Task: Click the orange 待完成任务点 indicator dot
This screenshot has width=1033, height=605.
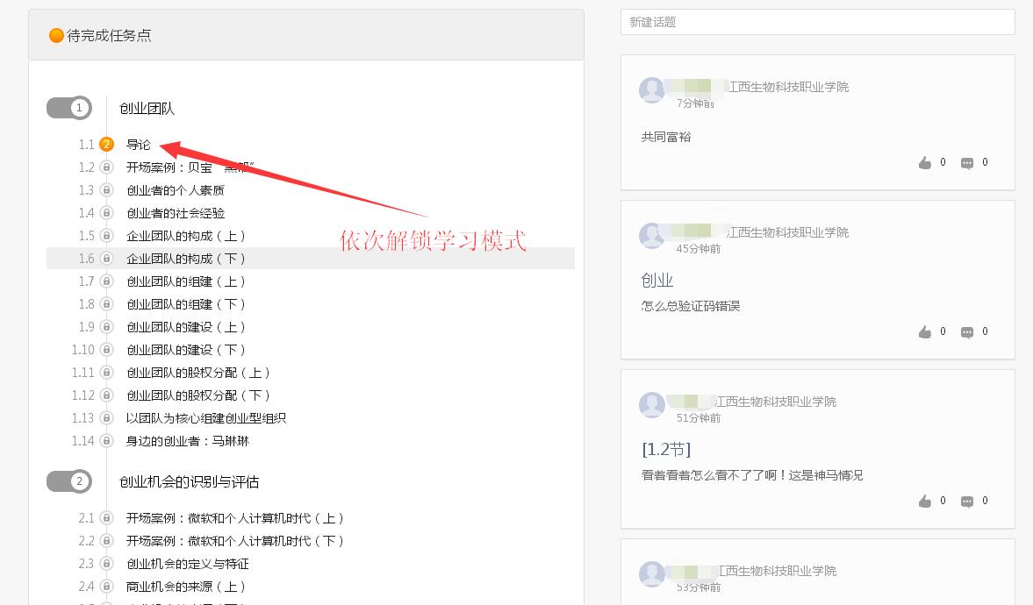Action: [x=56, y=36]
